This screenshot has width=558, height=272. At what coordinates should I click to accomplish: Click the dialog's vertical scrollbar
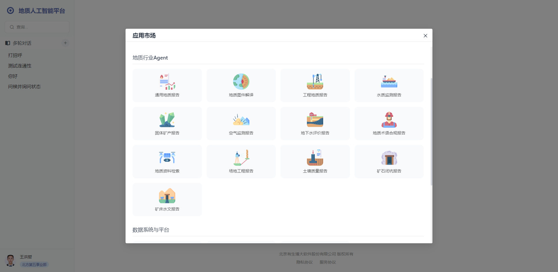pos(431,131)
